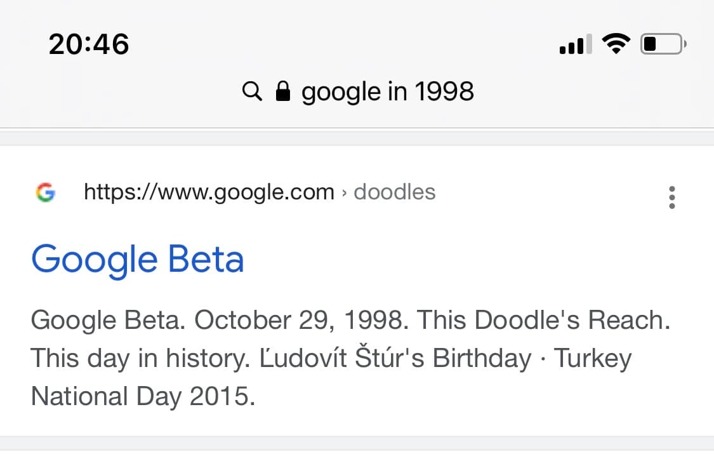Click the Google 'G' favicon

coord(45,192)
